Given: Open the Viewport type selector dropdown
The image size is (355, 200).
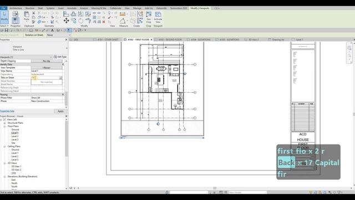Looking at the screenshot, I should 67,48.
